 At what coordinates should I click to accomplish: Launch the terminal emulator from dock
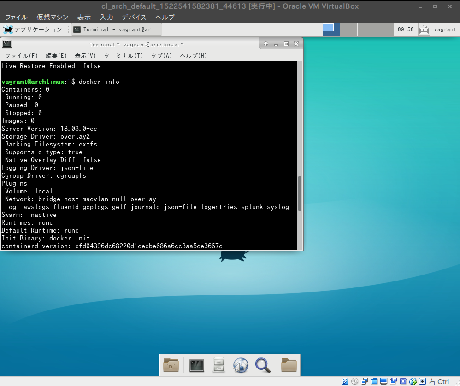(x=196, y=365)
